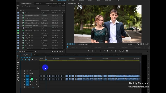The width and height of the screenshot is (166, 93).
Task: Select the Rolling Edit tool
Action: (18, 63)
